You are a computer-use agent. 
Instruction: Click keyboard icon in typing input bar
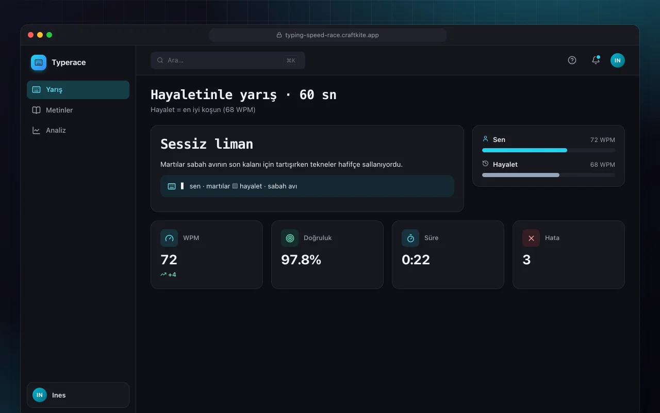coord(172,186)
